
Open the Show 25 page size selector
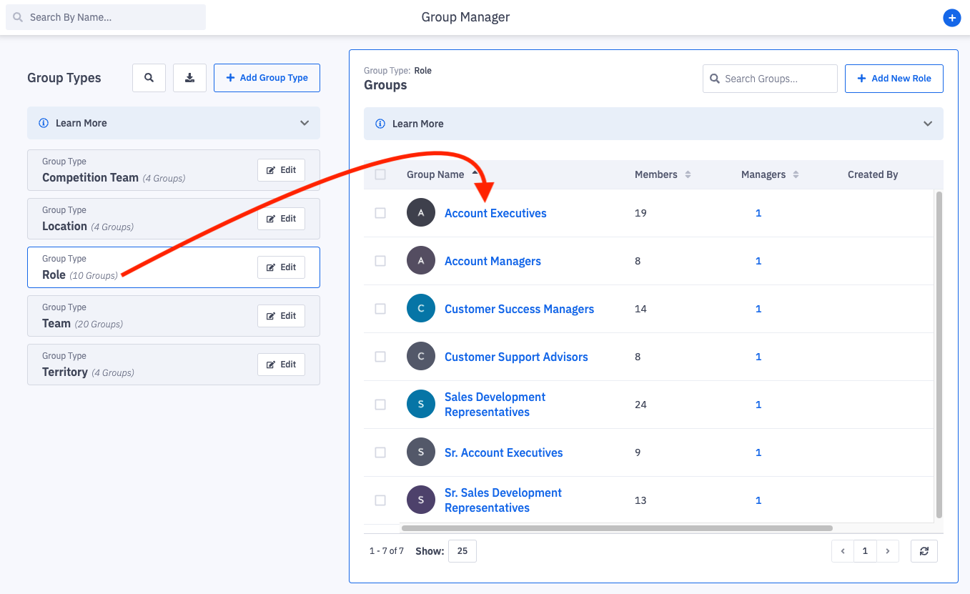tap(462, 551)
